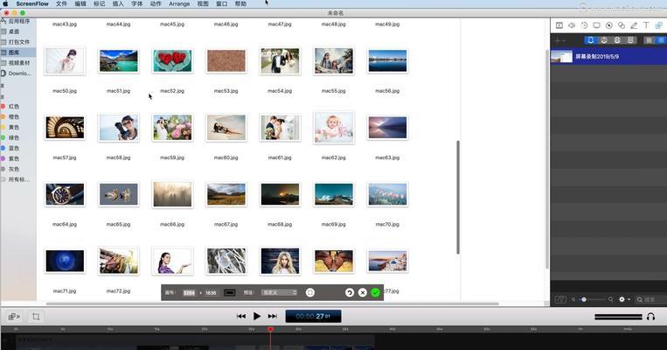The height and width of the screenshot is (350, 667).
Task: Select thumbnail above mac64.jpg wristwatch
Action: pos(65,193)
